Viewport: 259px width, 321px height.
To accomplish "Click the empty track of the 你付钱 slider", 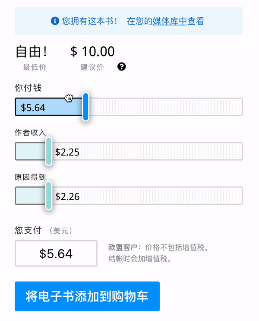I will (x=164, y=107).
